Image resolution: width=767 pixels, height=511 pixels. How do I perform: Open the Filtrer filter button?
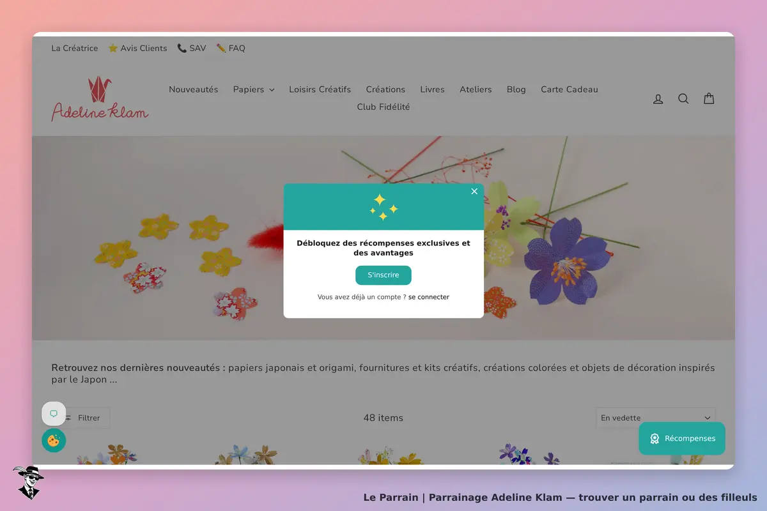[81, 418]
